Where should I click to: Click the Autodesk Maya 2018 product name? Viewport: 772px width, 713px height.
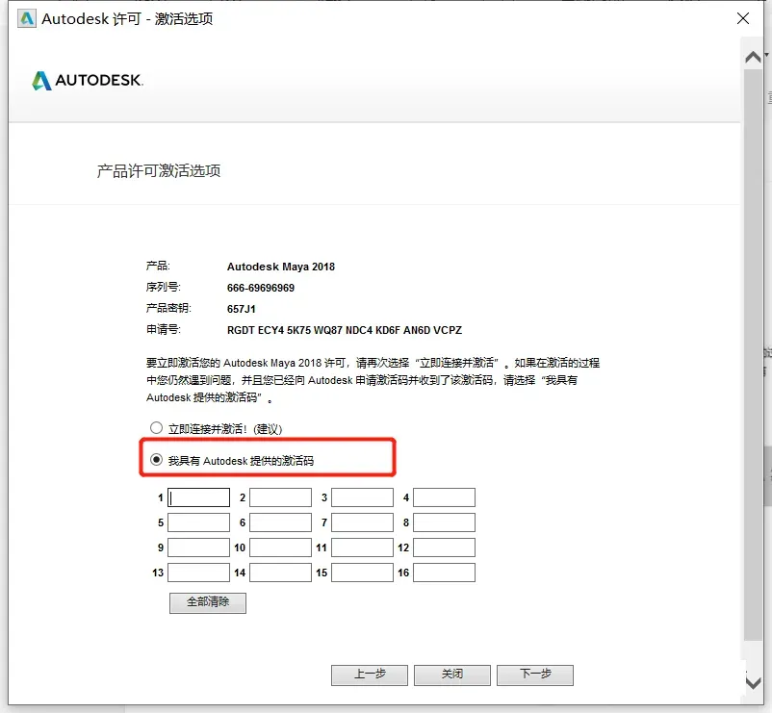click(x=281, y=267)
